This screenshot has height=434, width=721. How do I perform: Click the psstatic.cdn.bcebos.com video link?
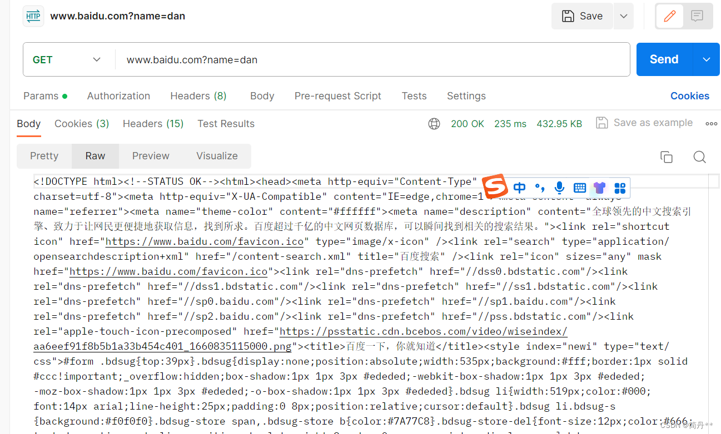[x=423, y=331]
